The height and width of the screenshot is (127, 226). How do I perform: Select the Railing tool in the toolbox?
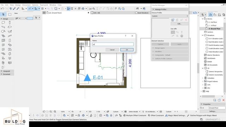tap(10, 36)
